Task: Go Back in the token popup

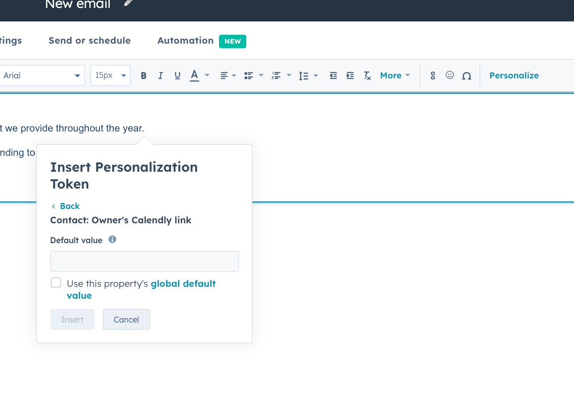Action: tap(66, 206)
